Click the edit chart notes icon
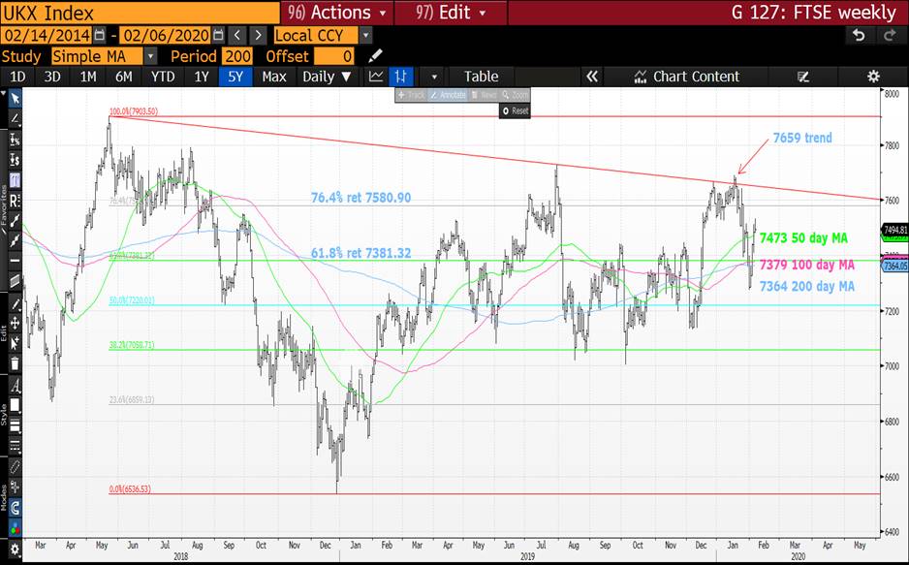The image size is (909, 565). 803,77
